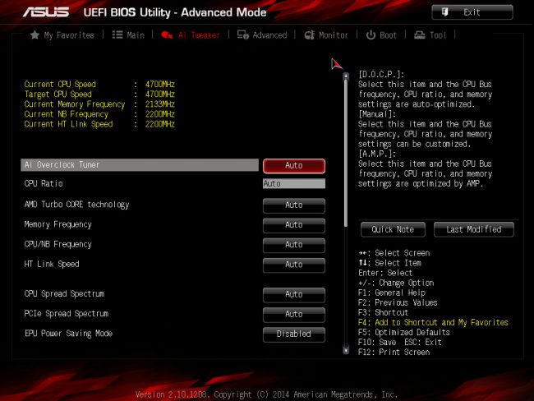Open AMD Turbo CORE technology dropdown
The image size is (534, 401).
(293, 205)
